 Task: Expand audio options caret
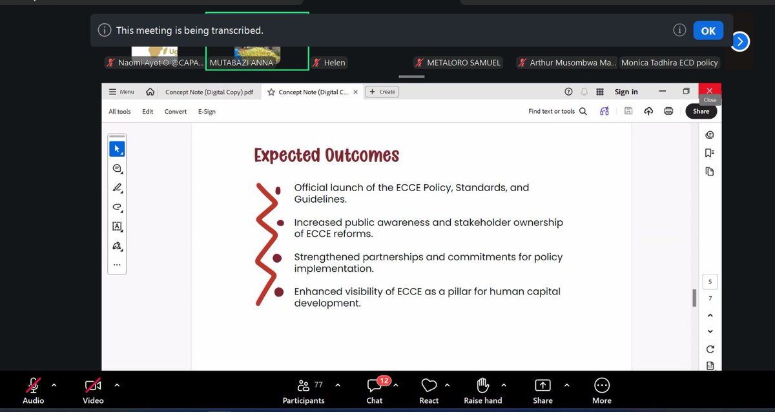(54, 386)
